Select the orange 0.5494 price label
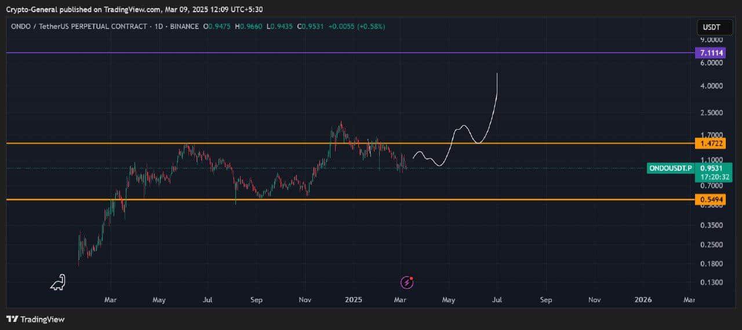This screenshot has width=742, height=330. pyautogui.click(x=711, y=200)
